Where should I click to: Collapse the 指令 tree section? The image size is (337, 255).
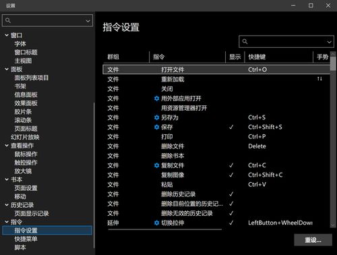pos(7,222)
